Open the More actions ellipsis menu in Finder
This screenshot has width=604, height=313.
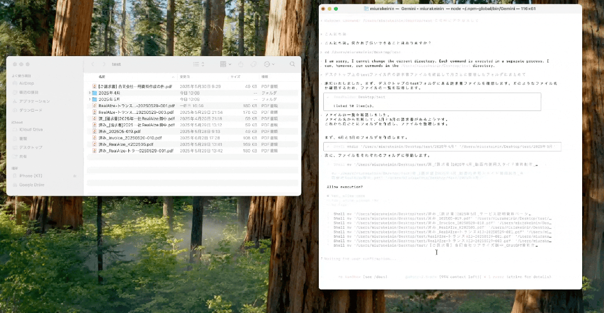click(270, 64)
